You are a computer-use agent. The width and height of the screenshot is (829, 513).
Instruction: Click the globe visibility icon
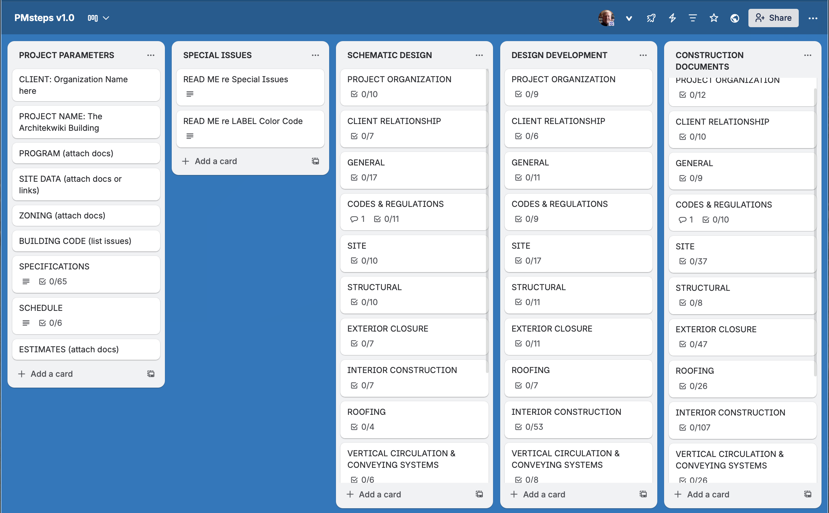point(735,18)
